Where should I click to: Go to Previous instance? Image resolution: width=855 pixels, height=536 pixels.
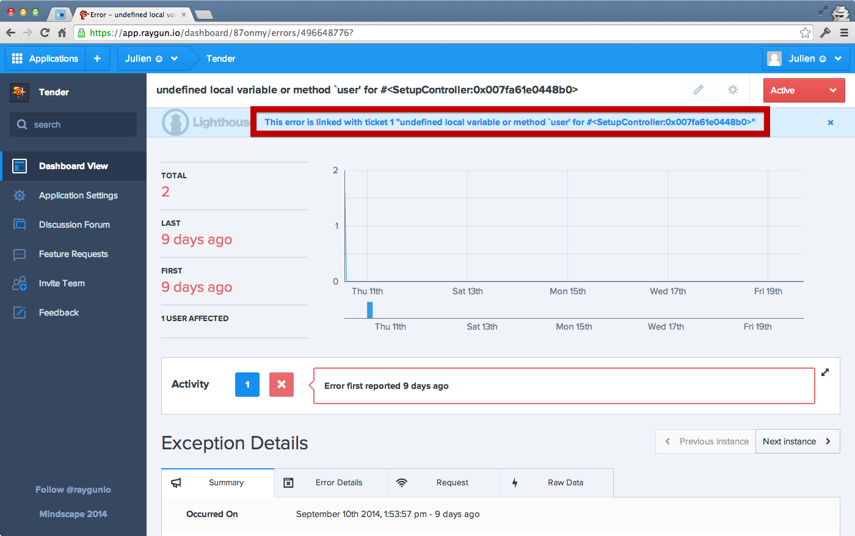point(706,441)
